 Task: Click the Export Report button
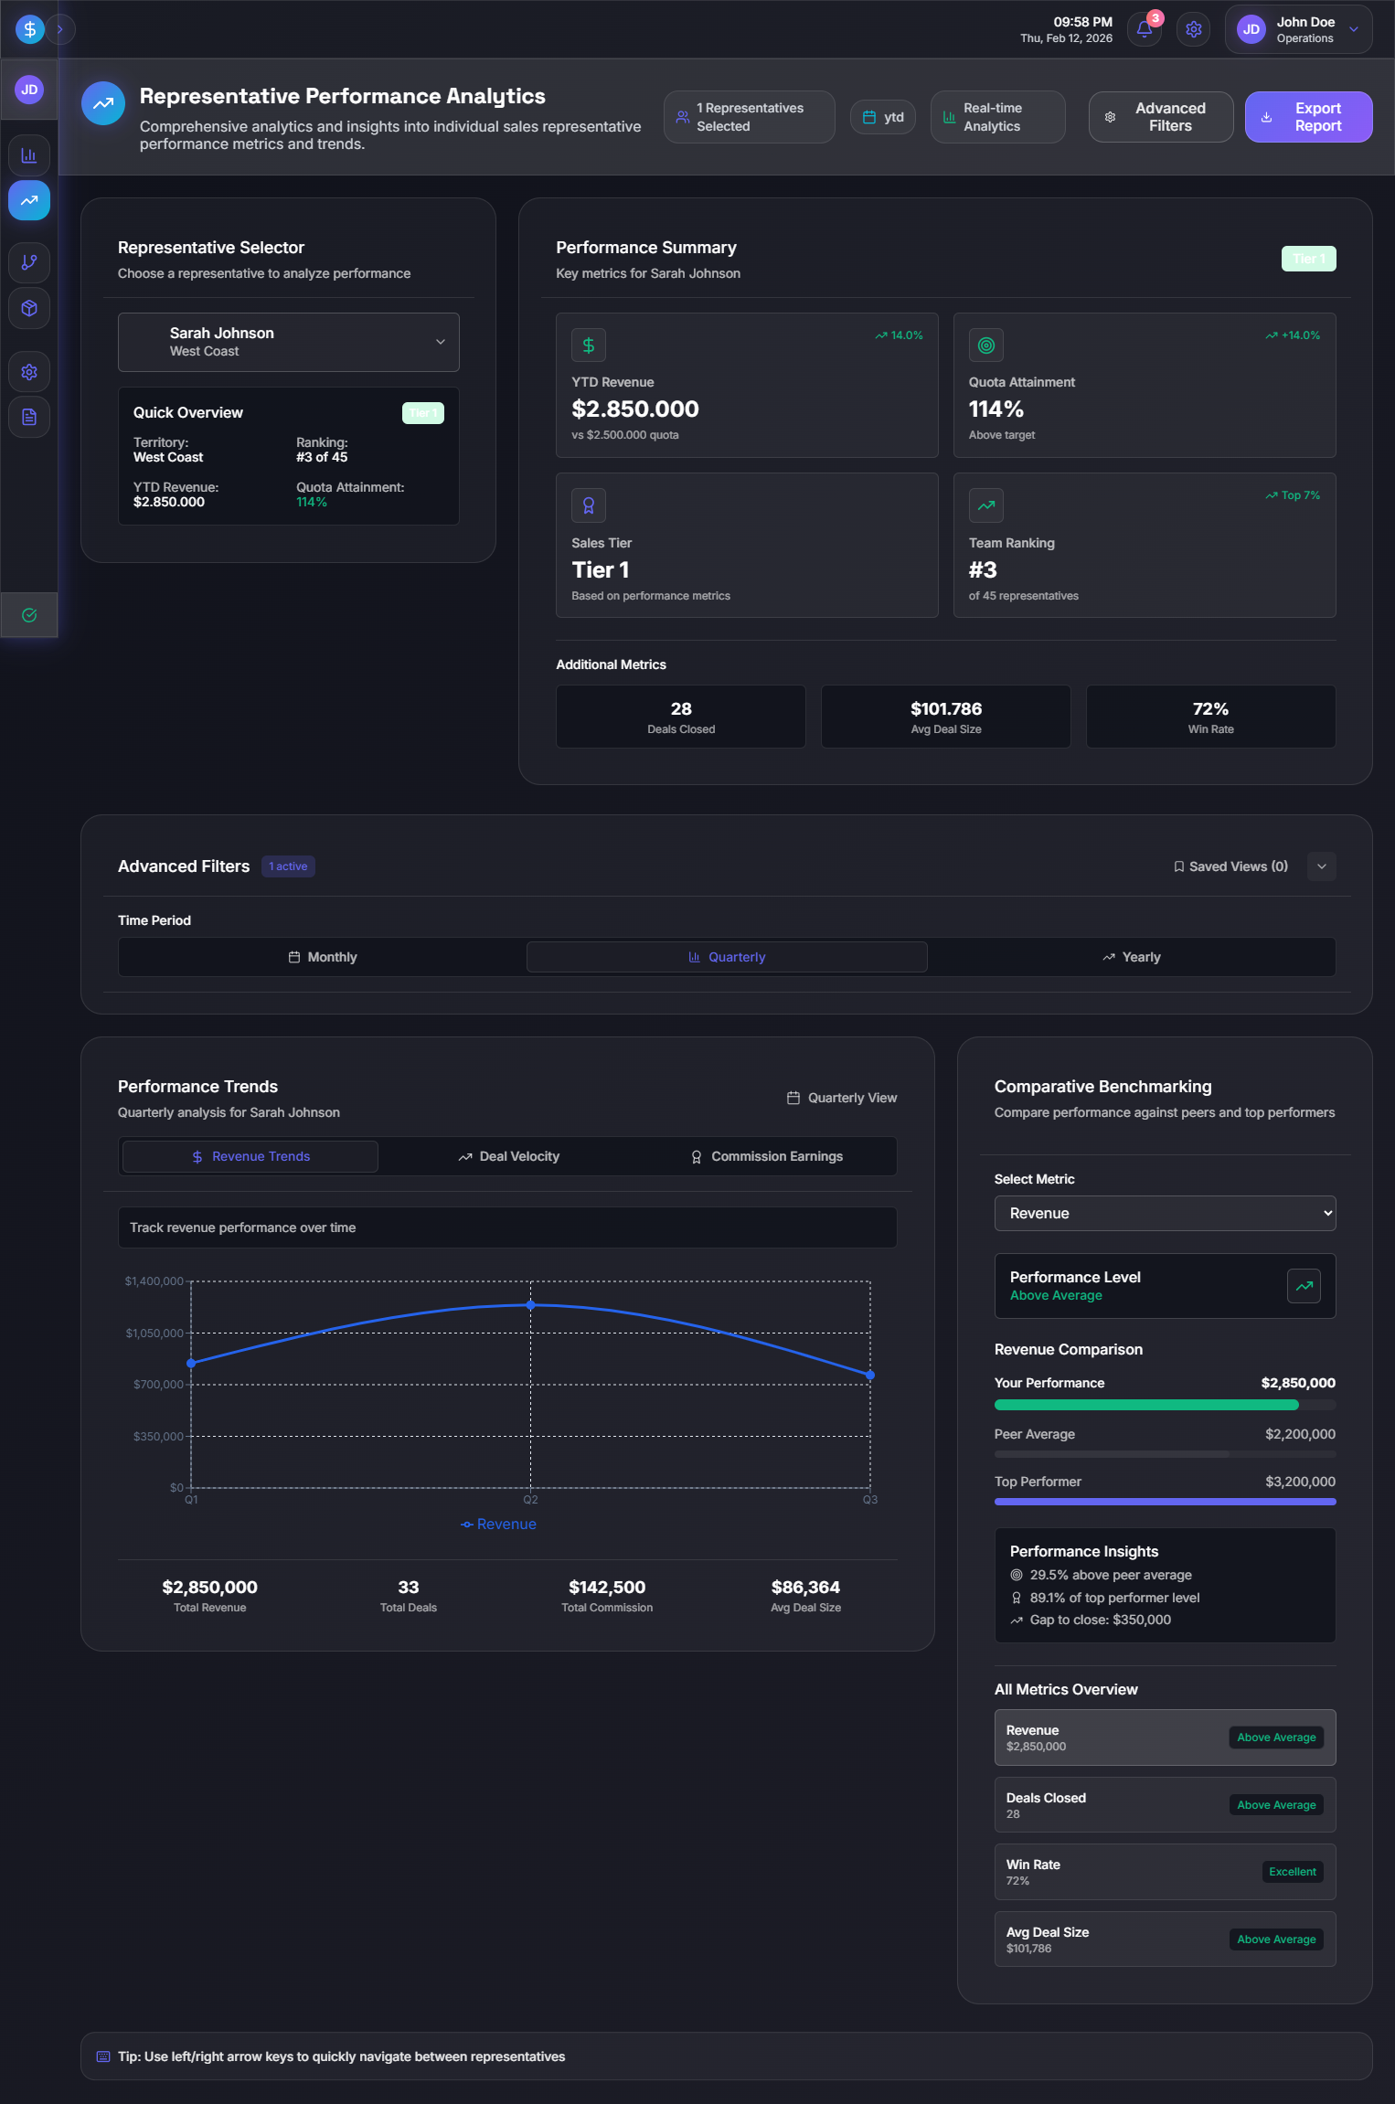pyautogui.click(x=1307, y=117)
